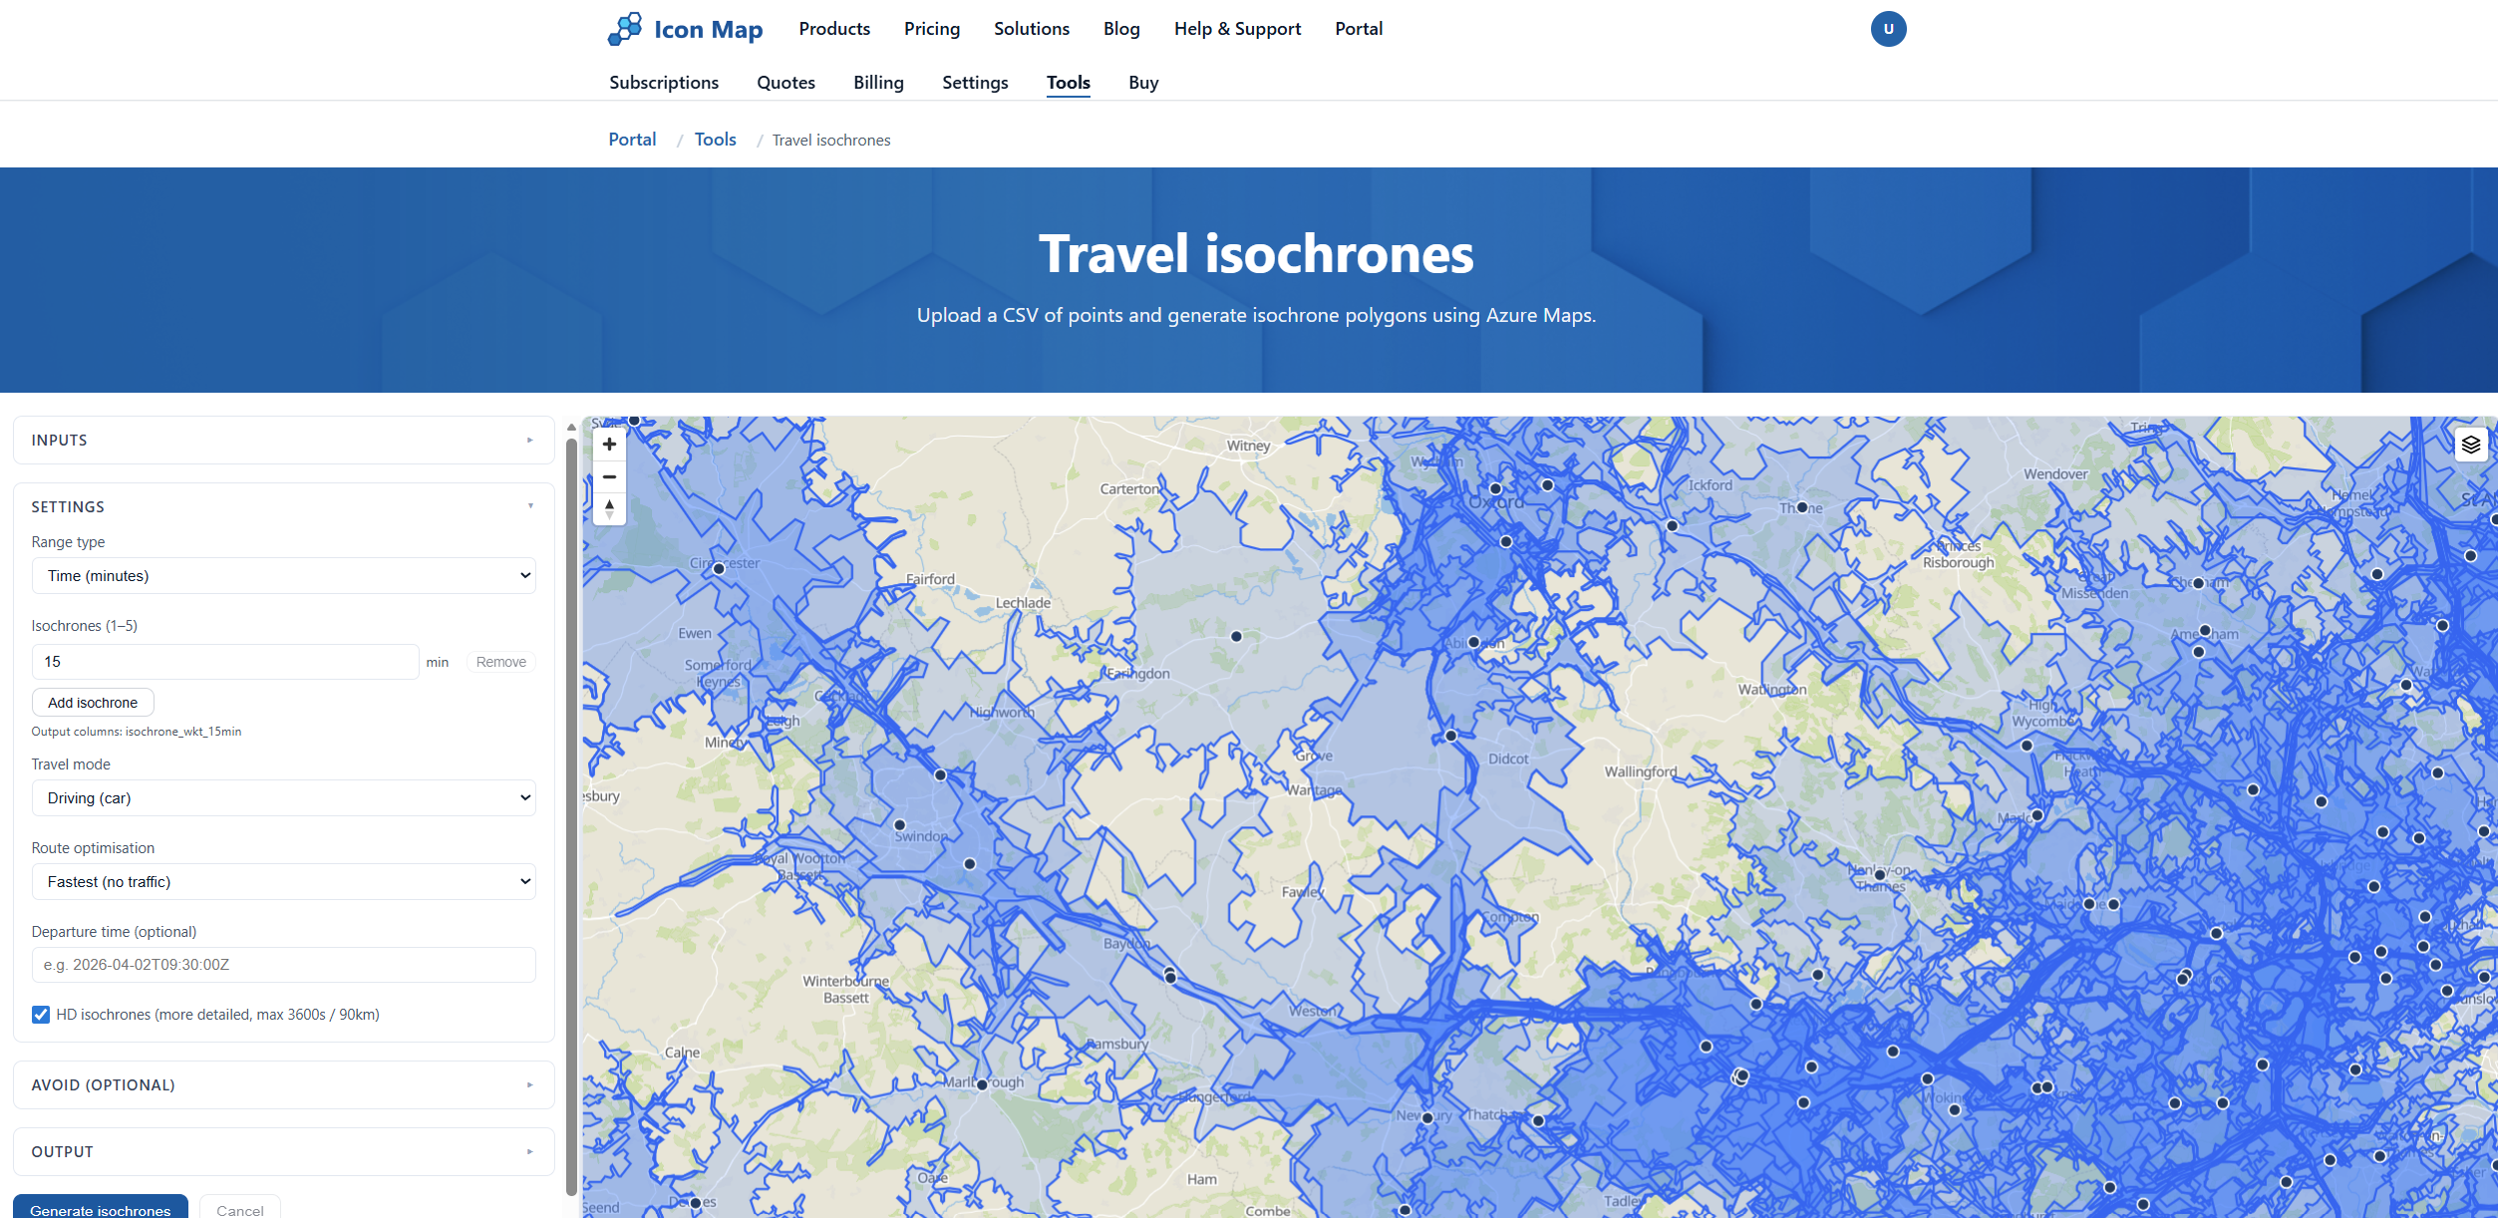The width and height of the screenshot is (2498, 1218).
Task: Disable HD isochrones checkbox
Action: 40,1014
